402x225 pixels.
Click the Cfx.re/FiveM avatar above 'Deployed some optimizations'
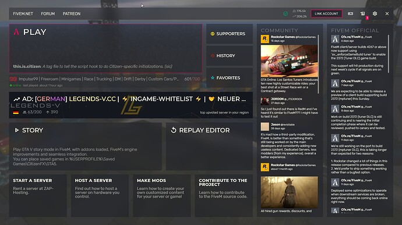click(335, 182)
